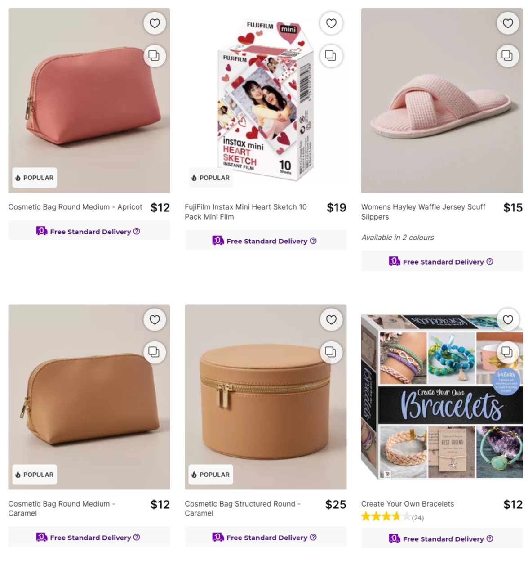Click the compare icon on the FujiFilm Instax film
Screen dimensions: 528x565
[331, 56]
